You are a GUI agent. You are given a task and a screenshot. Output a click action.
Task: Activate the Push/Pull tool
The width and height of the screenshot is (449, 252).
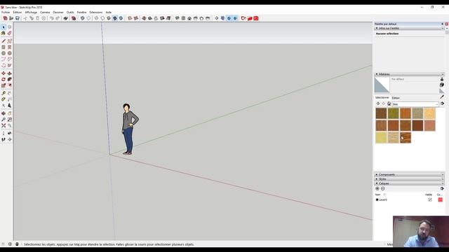coord(9,73)
